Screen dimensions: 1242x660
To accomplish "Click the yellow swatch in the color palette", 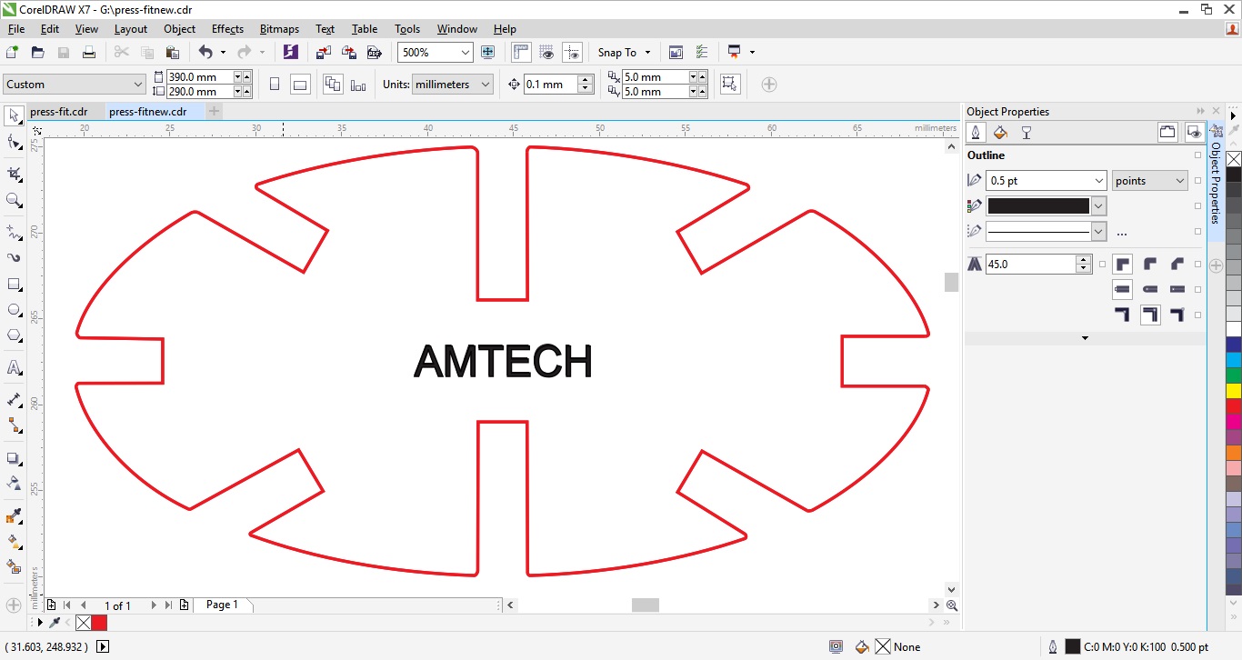I will click(1234, 390).
